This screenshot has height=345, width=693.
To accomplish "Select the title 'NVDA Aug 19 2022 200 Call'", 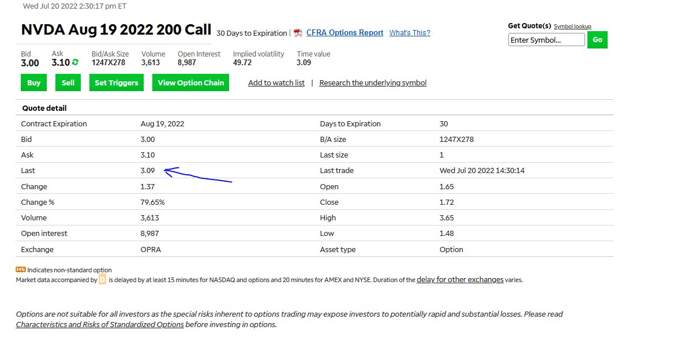I will 116,30.
